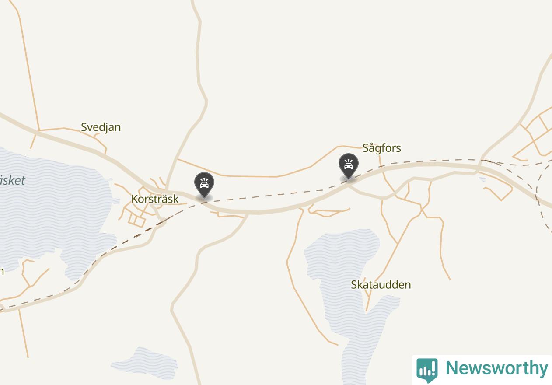Click the small lake at the bottom
Viewport: 552px width, 385px height.
coord(144,363)
